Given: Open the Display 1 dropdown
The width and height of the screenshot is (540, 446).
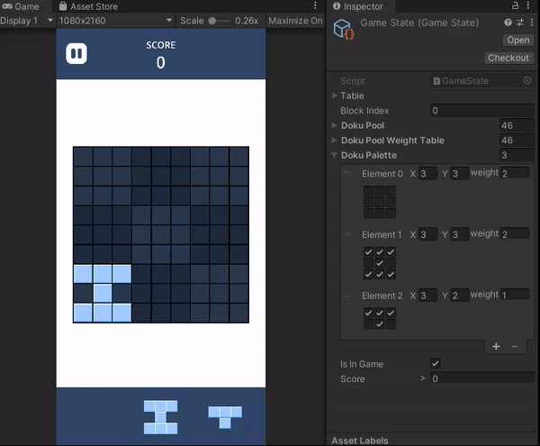Looking at the screenshot, I should pyautogui.click(x=27, y=21).
